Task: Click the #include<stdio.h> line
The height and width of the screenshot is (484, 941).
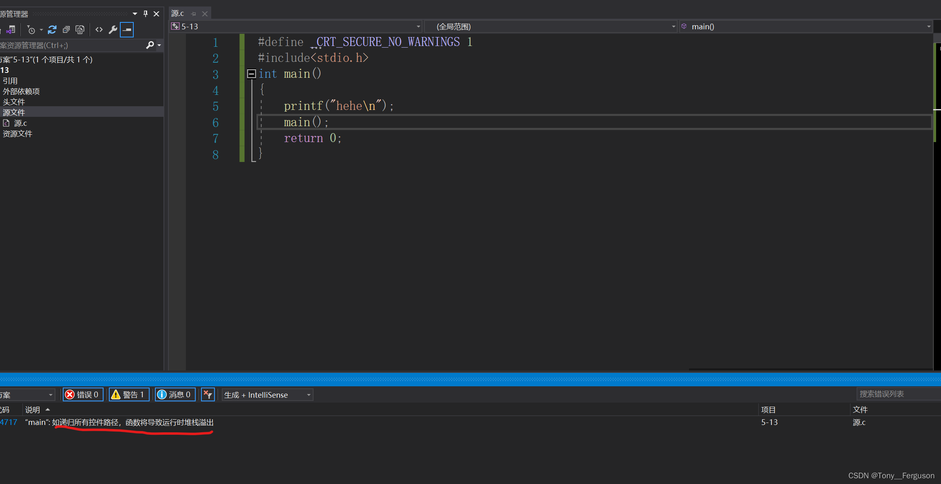Action: tap(313, 58)
